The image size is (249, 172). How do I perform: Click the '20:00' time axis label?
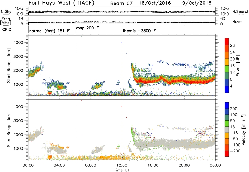click(184, 165)
